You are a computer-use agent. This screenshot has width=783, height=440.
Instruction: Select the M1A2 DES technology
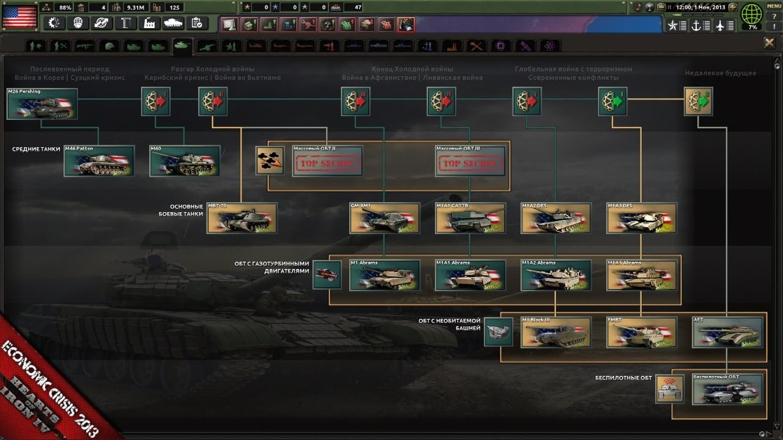pos(556,218)
